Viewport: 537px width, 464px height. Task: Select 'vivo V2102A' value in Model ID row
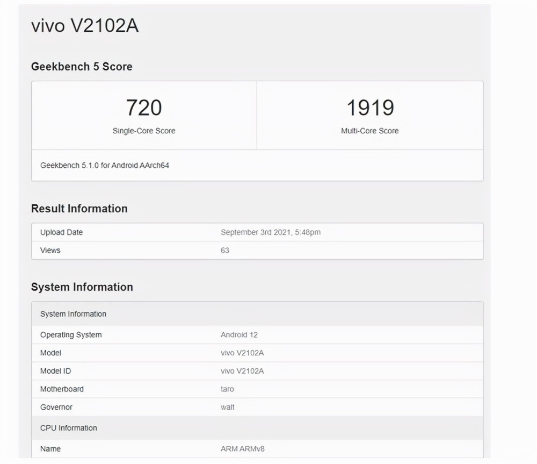click(x=242, y=371)
